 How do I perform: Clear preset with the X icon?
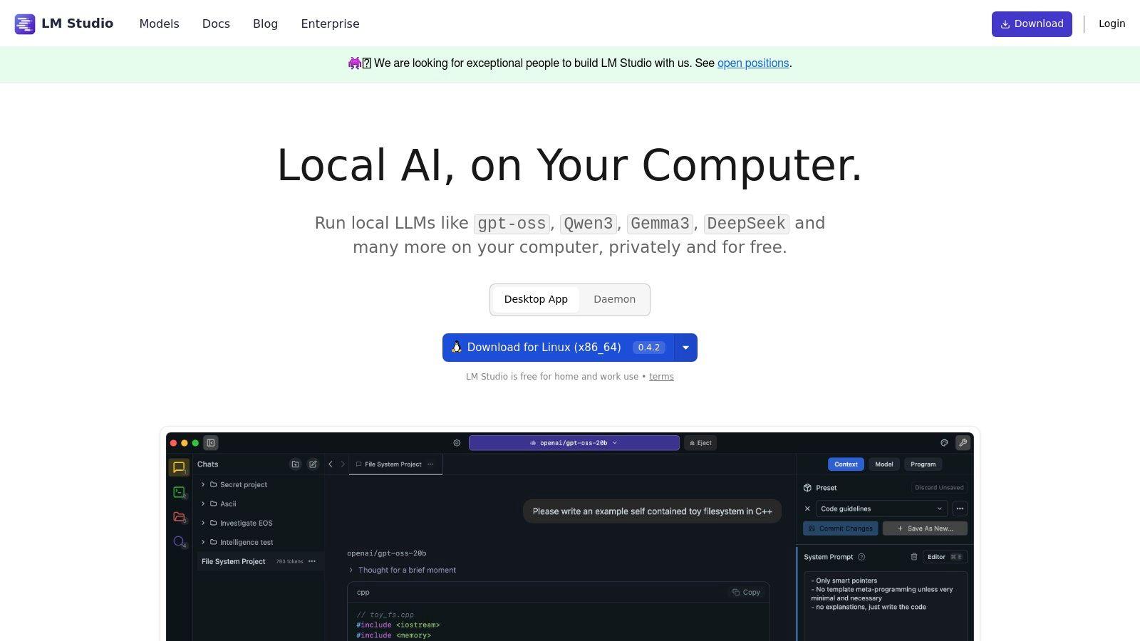pyautogui.click(x=807, y=509)
